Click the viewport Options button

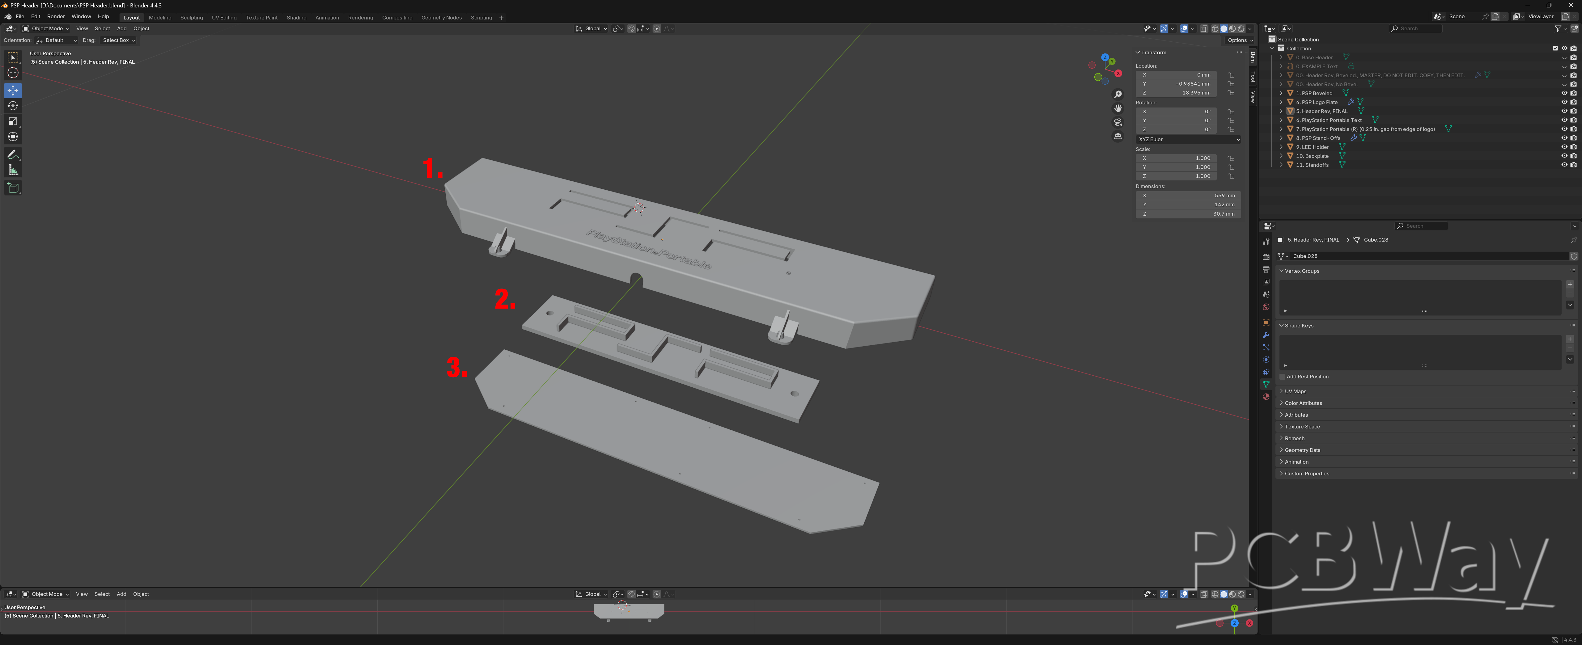1240,40
